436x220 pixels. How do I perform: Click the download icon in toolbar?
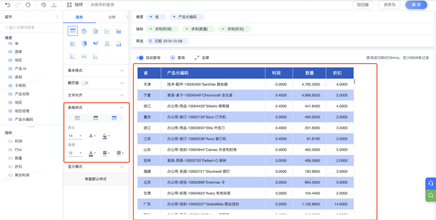(x=54, y=5)
